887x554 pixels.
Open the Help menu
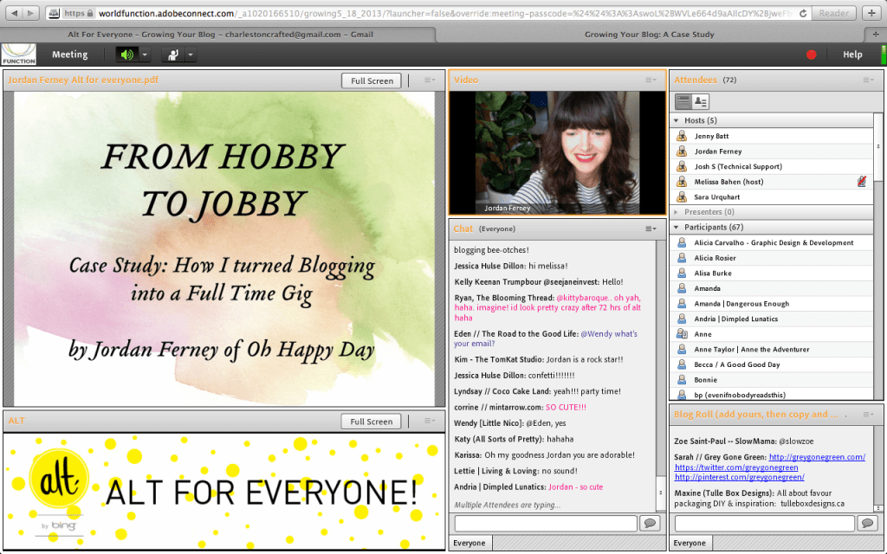click(852, 55)
